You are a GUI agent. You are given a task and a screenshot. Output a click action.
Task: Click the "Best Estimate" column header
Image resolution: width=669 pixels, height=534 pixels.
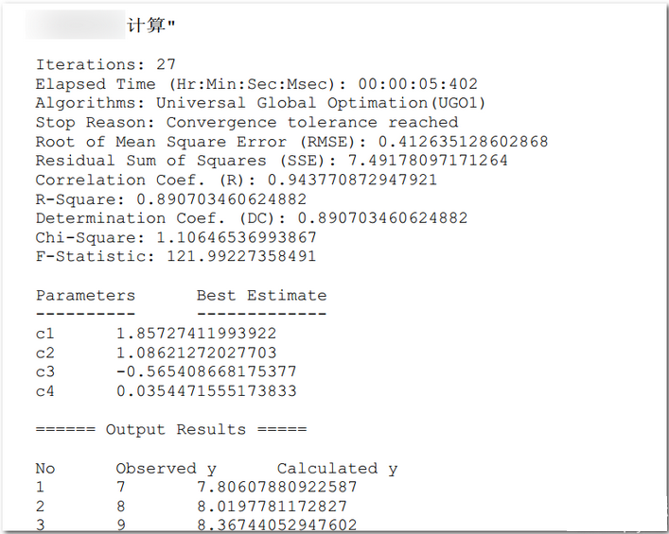tap(261, 295)
